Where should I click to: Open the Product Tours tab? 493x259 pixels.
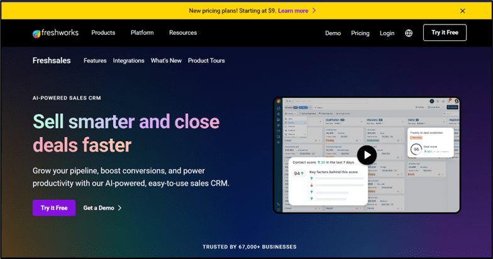click(206, 61)
